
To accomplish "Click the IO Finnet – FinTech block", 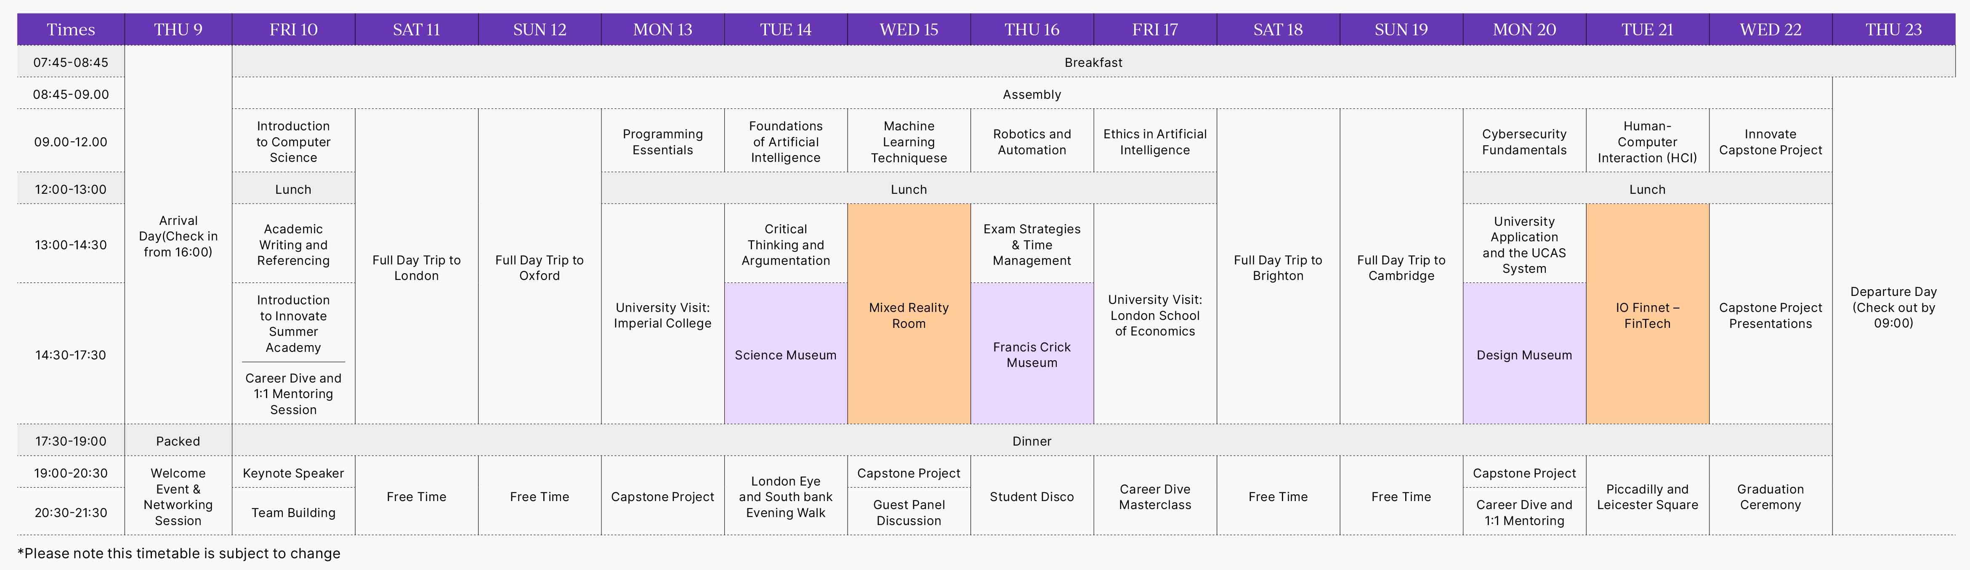I will tap(1647, 315).
